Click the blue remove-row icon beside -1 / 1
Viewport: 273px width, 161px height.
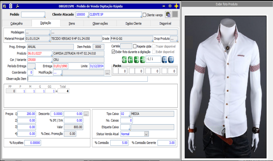171,60
